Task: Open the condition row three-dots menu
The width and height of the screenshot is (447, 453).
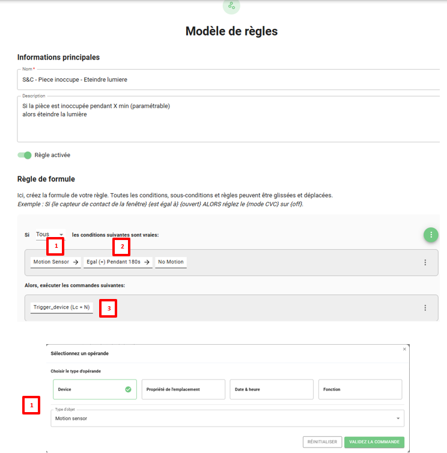Action: [425, 262]
